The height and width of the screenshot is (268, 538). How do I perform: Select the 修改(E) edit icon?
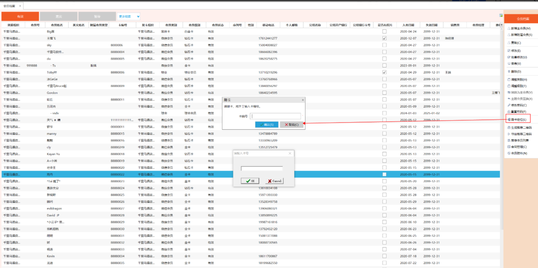[509, 51]
